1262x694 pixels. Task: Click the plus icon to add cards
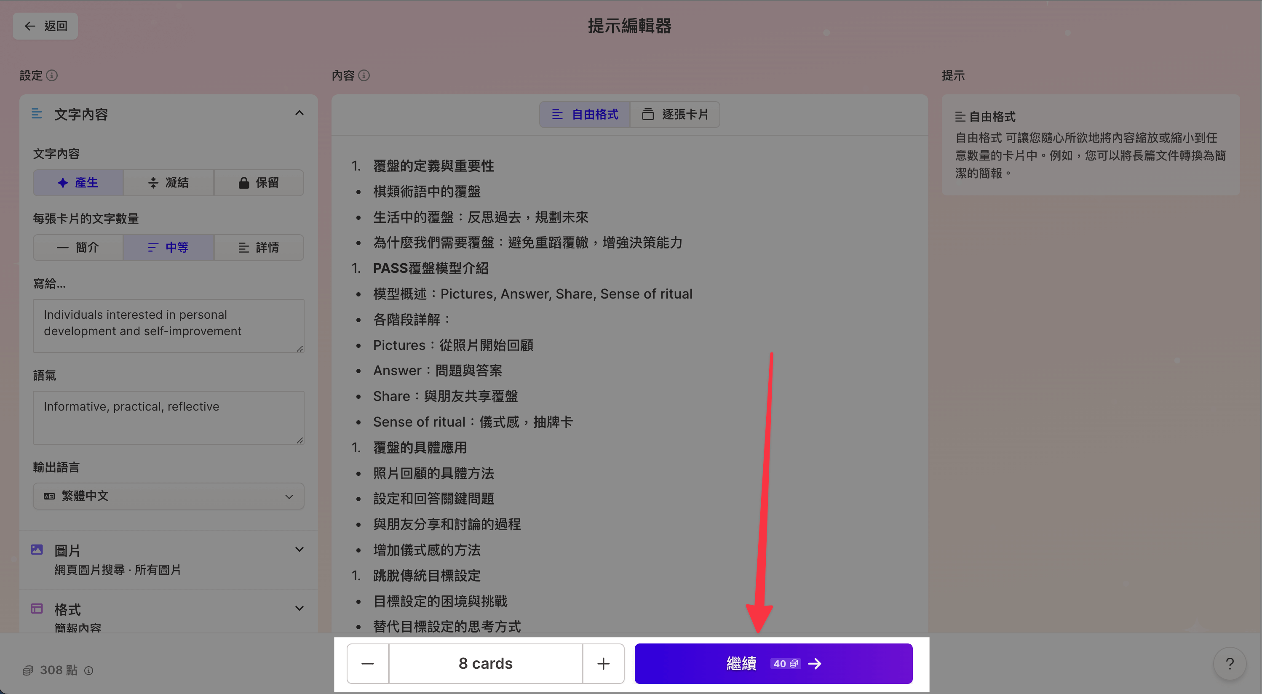coord(603,664)
